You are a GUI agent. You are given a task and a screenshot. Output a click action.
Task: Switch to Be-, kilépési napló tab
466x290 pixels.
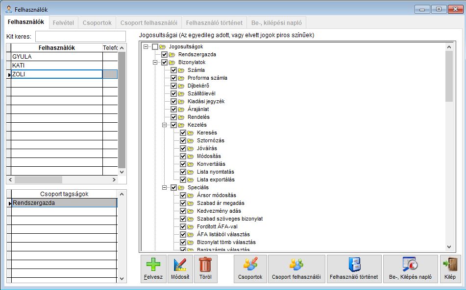pyautogui.click(x=277, y=23)
